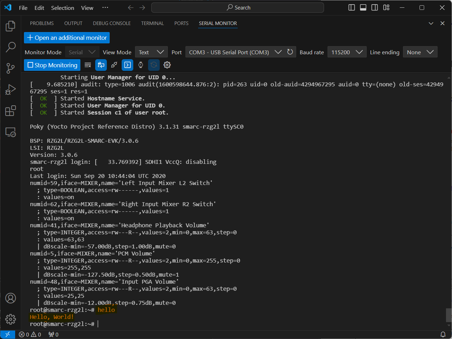Toggle automatic scrolling of serial output
Screen dimensions: 452x339
pyautogui.click(x=101, y=65)
